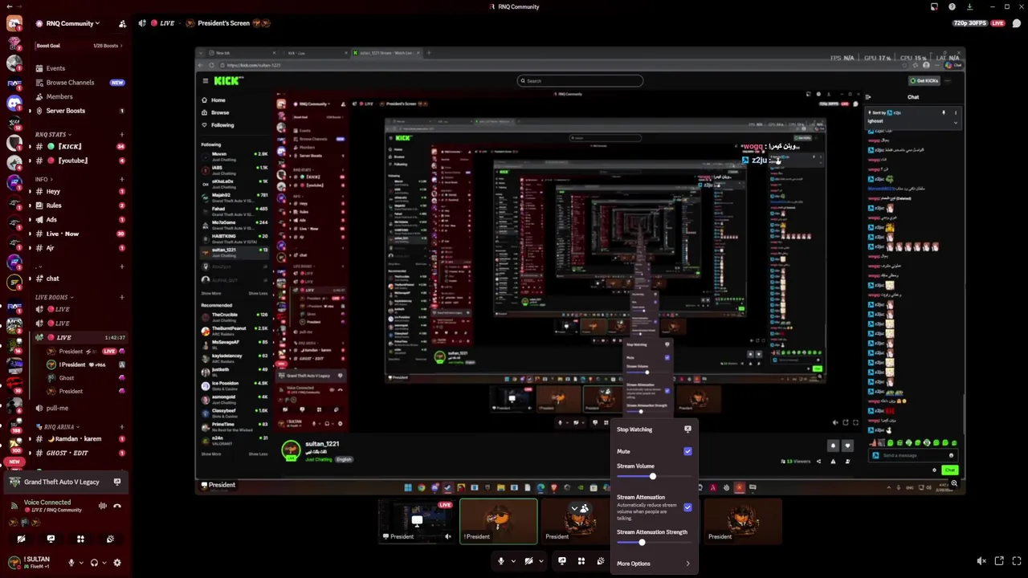Open User Settings gear
Screen dimensions: 1028x578
click(x=117, y=563)
